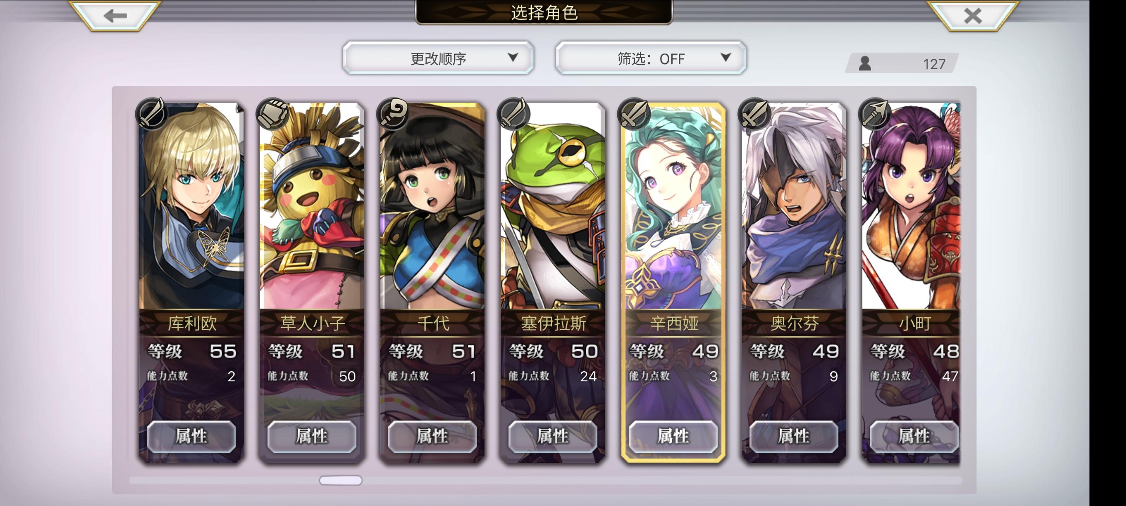Select the frog character 塞伊拉斯 portrait

553,206
